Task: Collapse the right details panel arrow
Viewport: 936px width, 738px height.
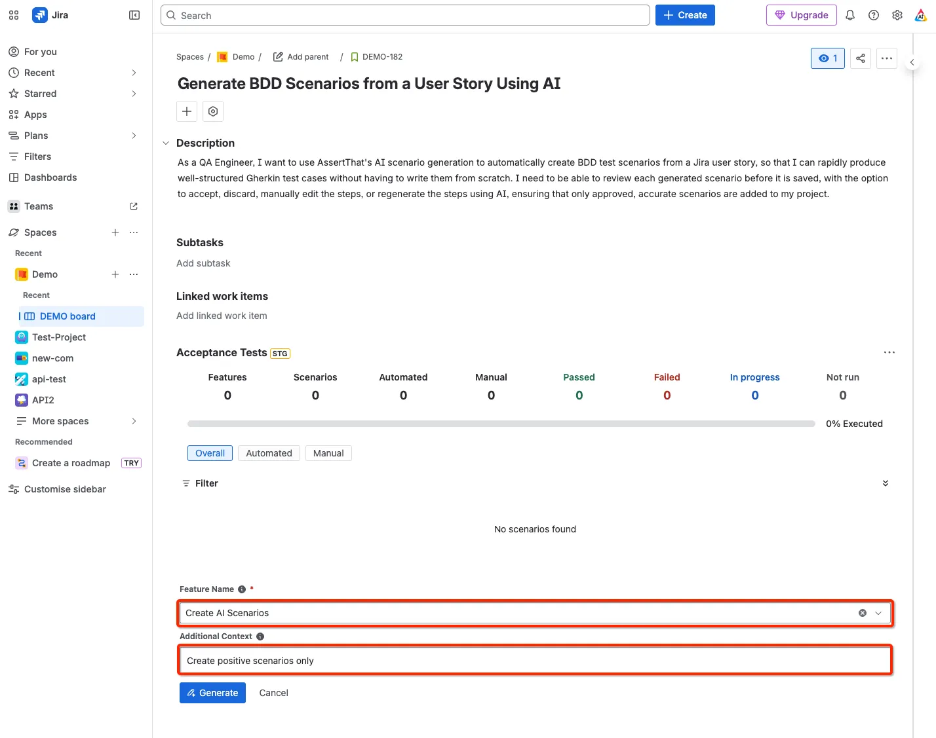Action: coord(912,62)
